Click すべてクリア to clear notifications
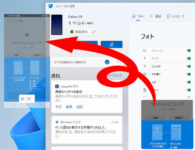The image size is (195, 150). pyautogui.click(x=114, y=75)
